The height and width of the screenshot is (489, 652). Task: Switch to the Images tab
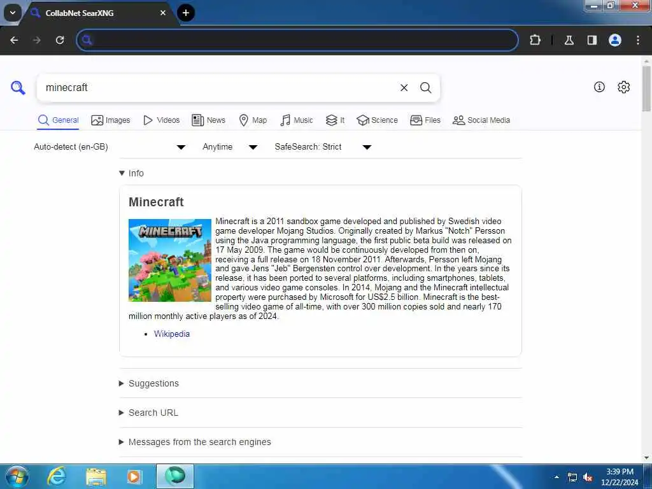coord(111,120)
